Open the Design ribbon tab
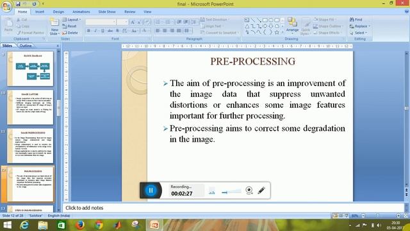The width and height of the screenshot is (410, 231). [58, 12]
